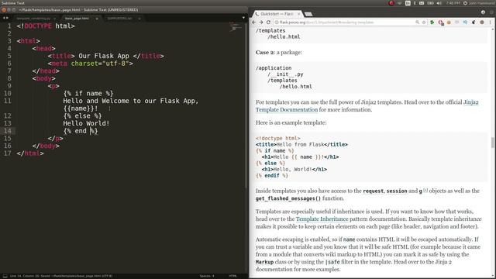Open the Bluetooth indicator in top panel
496x279 pixels.
[415, 3]
